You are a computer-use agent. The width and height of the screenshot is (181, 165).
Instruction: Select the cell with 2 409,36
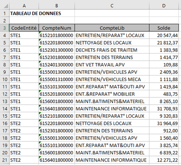pos(164,72)
